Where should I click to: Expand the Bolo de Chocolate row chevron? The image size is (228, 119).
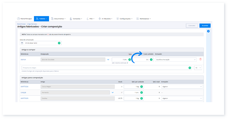tap(108, 60)
